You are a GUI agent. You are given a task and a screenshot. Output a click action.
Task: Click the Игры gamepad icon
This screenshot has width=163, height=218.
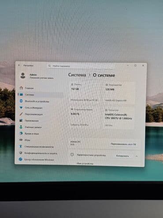point(21,140)
